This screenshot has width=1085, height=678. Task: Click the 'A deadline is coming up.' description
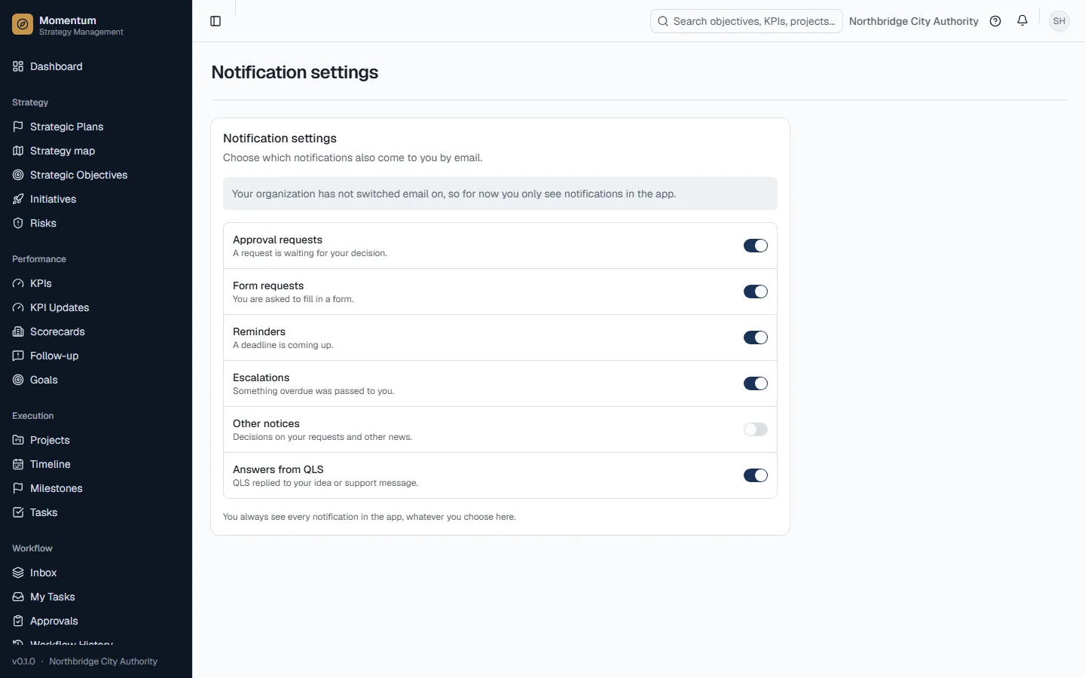click(283, 345)
